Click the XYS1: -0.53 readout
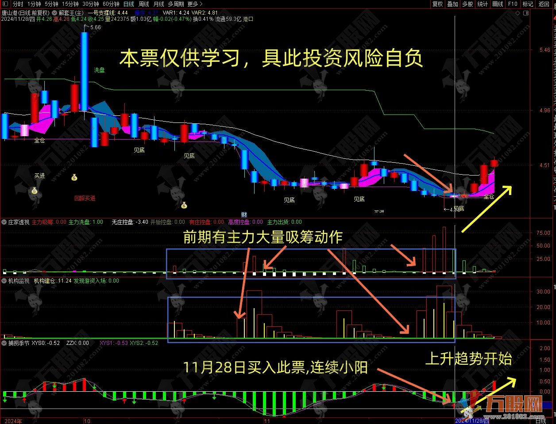556x424 pixels. [114, 343]
